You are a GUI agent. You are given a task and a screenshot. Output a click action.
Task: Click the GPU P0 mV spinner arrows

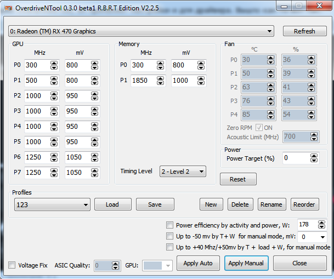click(x=94, y=65)
